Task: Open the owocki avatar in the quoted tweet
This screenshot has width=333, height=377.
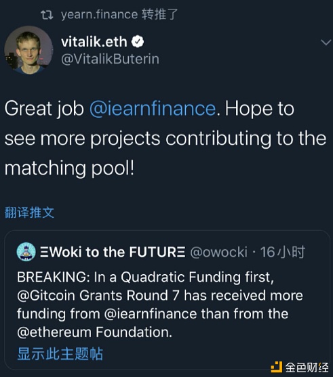Action: pyautogui.click(x=26, y=252)
